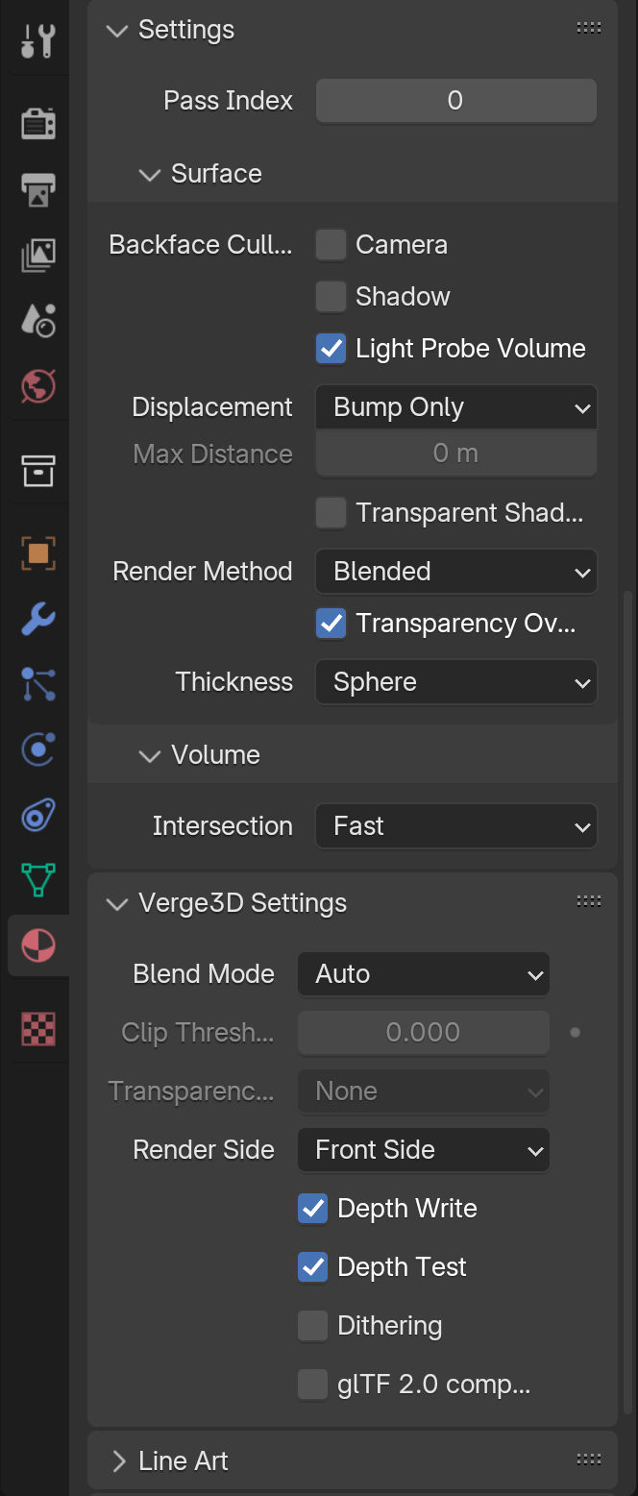
Task: Click the Clip Threshold value field
Action: click(x=424, y=1033)
